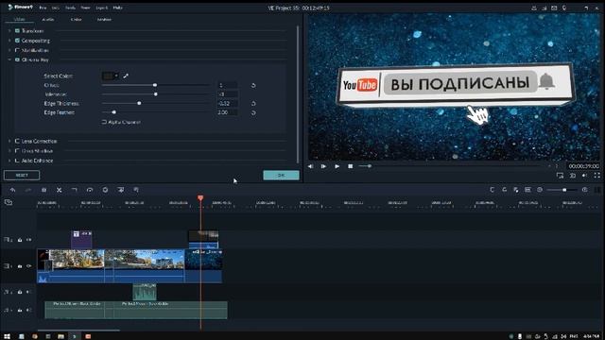The width and height of the screenshot is (605, 340).
Task: Open the Edit menu
Action: pyautogui.click(x=56, y=8)
